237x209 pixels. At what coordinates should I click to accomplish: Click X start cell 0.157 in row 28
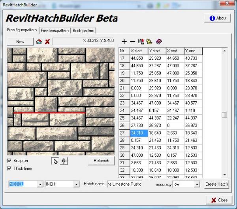(139, 141)
